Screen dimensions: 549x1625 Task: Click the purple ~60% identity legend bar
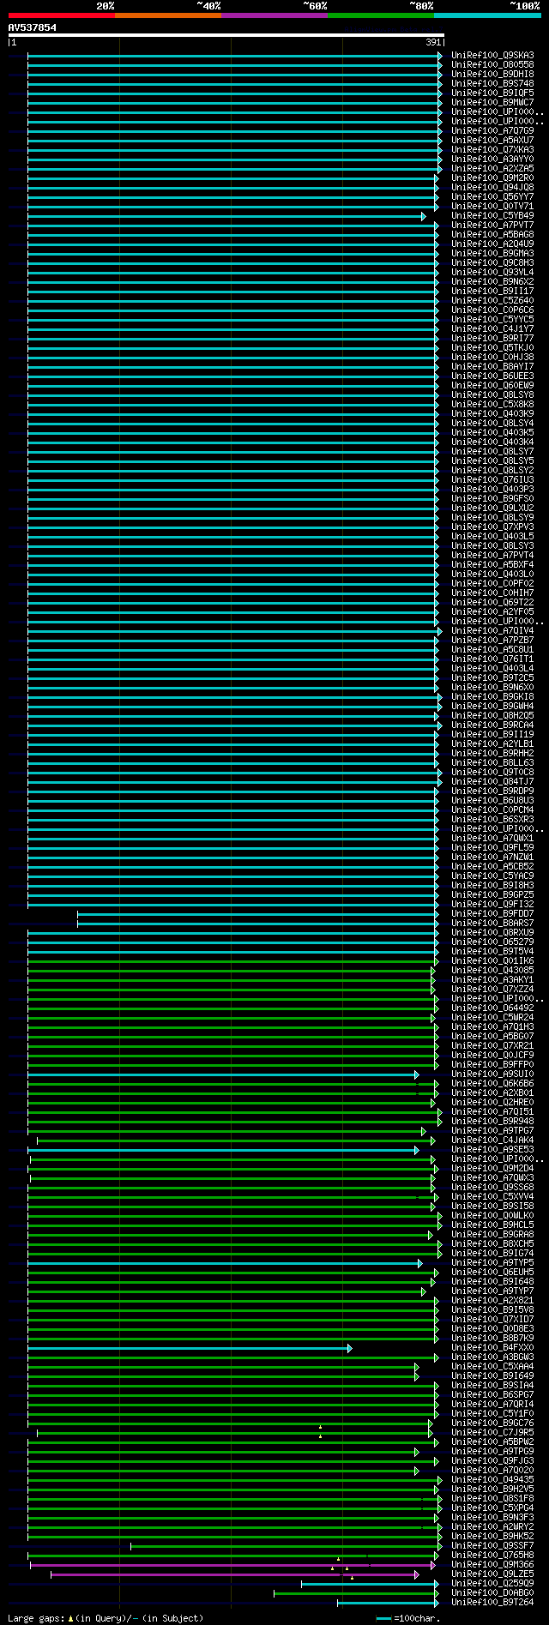click(x=274, y=15)
